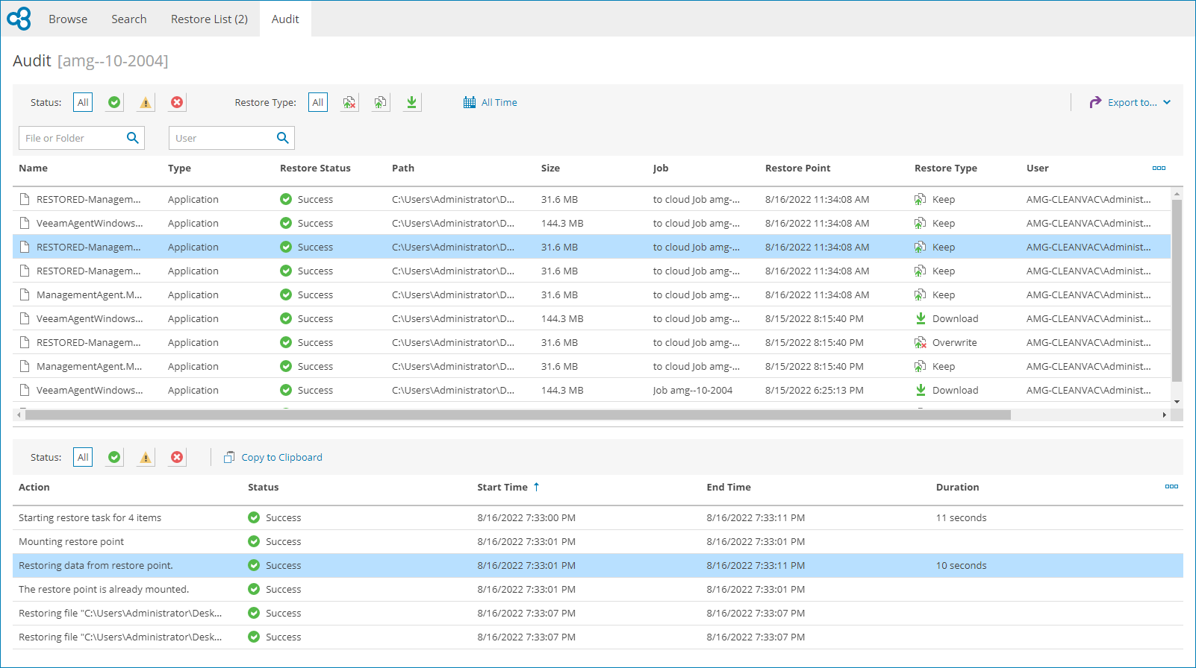Select the Download restore type filter icon

point(411,102)
